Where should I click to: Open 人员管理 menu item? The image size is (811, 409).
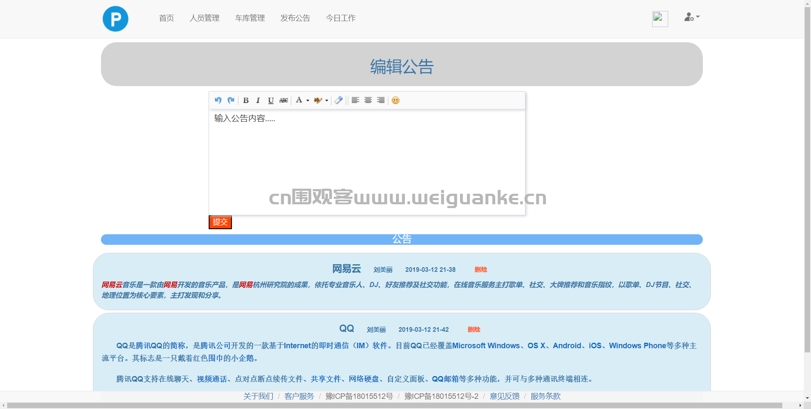click(204, 18)
